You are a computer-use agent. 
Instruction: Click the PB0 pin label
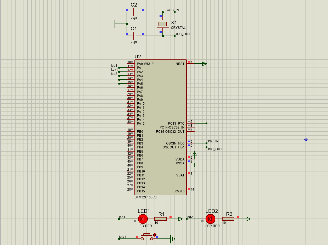[140, 132]
